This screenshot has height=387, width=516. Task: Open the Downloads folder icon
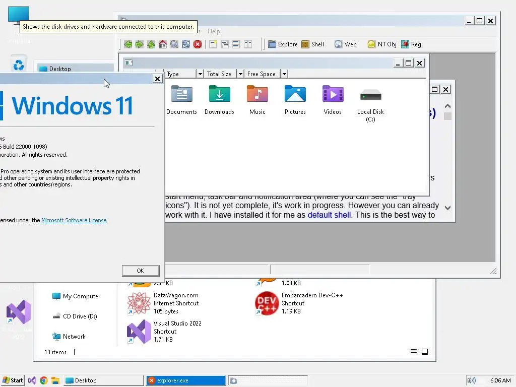tap(220, 100)
